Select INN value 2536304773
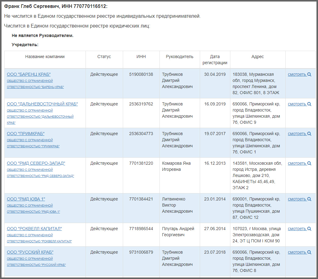The width and height of the screenshot is (318, 279). click(x=141, y=134)
